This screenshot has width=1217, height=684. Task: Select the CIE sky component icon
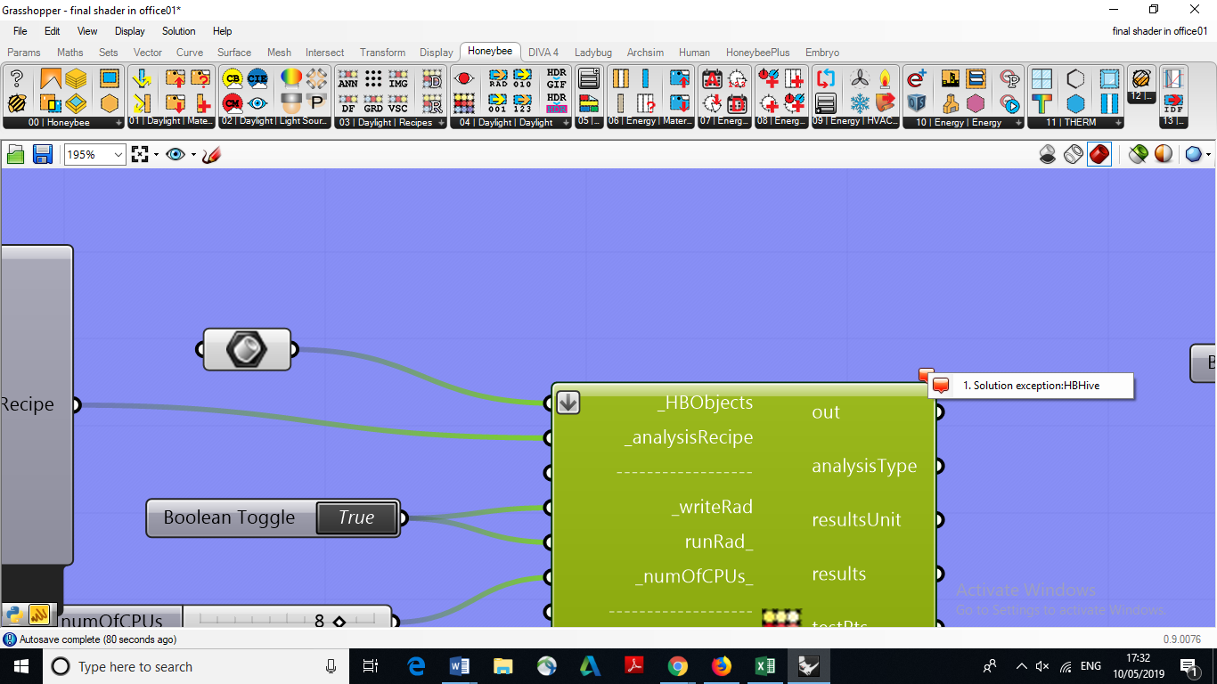click(x=257, y=78)
